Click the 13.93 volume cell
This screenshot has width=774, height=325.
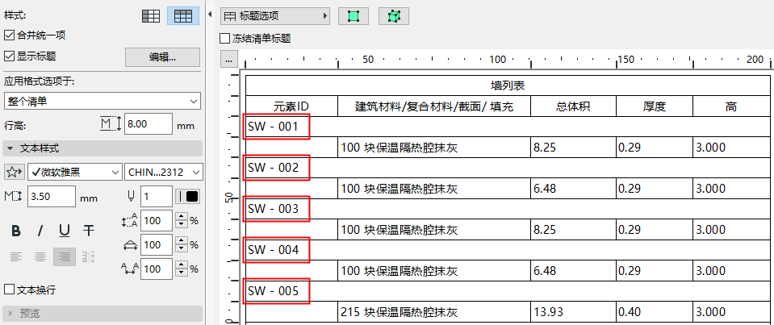point(574,312)
